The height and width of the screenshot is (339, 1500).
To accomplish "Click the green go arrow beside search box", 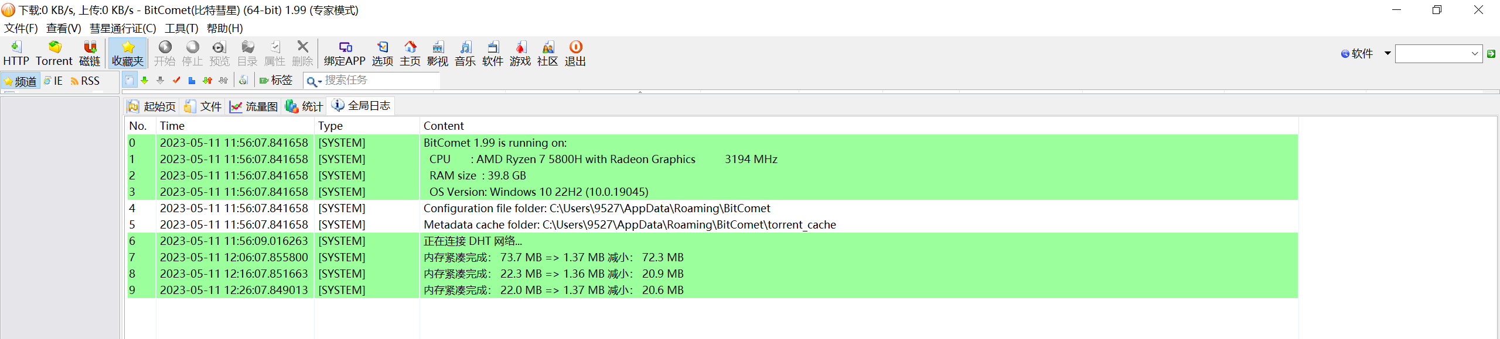I will tap(1491, 54).
